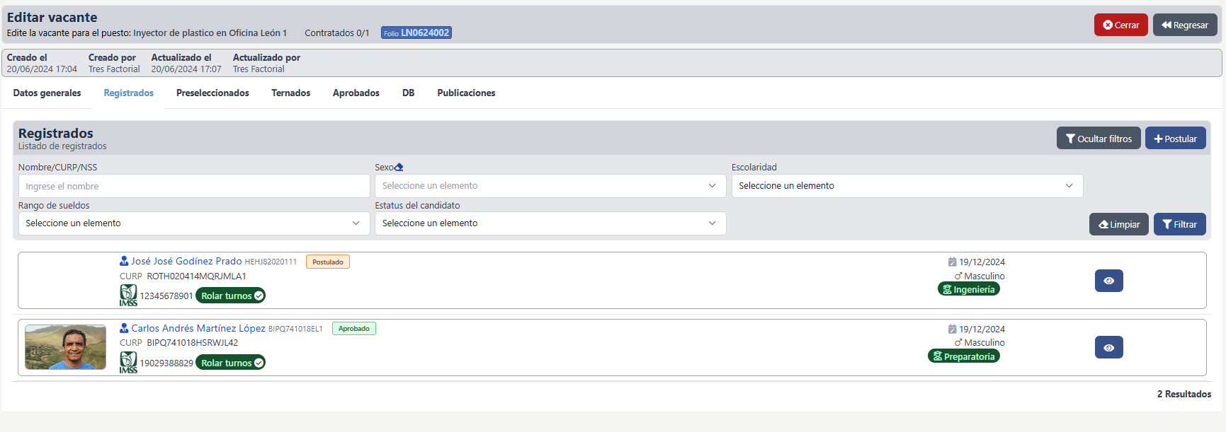
Task: Open the Preseleccionados tab
Action: 212,93
